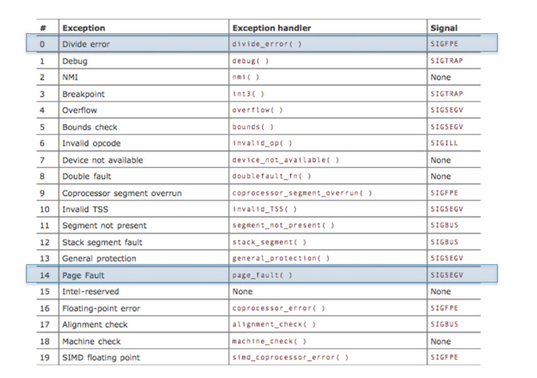Click the Invalid opcode exception cell
The width and height of the screenshot is (537, 378).
[91, 143]
